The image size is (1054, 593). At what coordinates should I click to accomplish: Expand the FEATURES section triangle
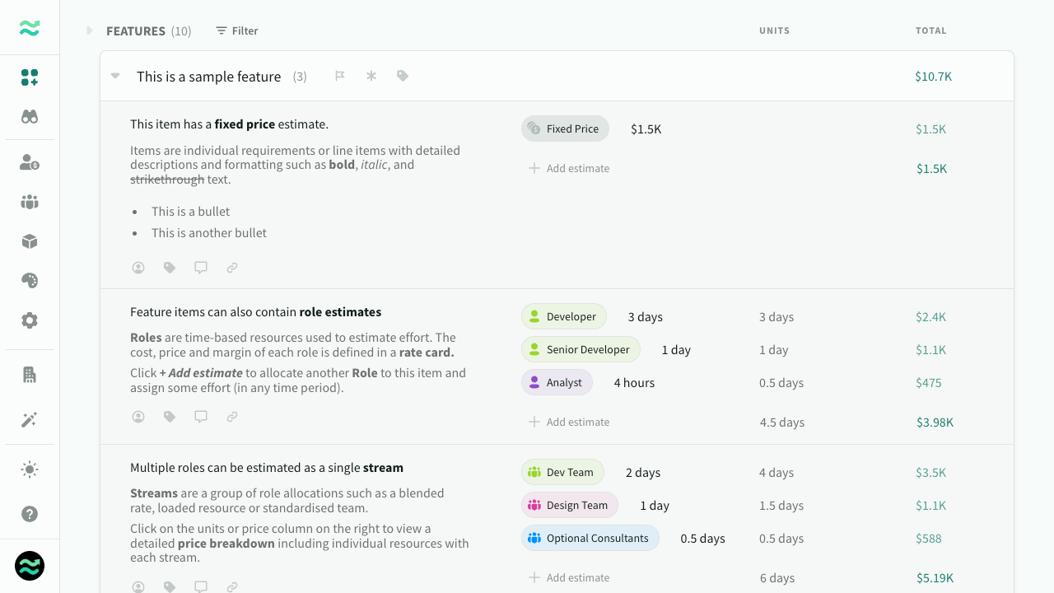click(x=90, y=31)
